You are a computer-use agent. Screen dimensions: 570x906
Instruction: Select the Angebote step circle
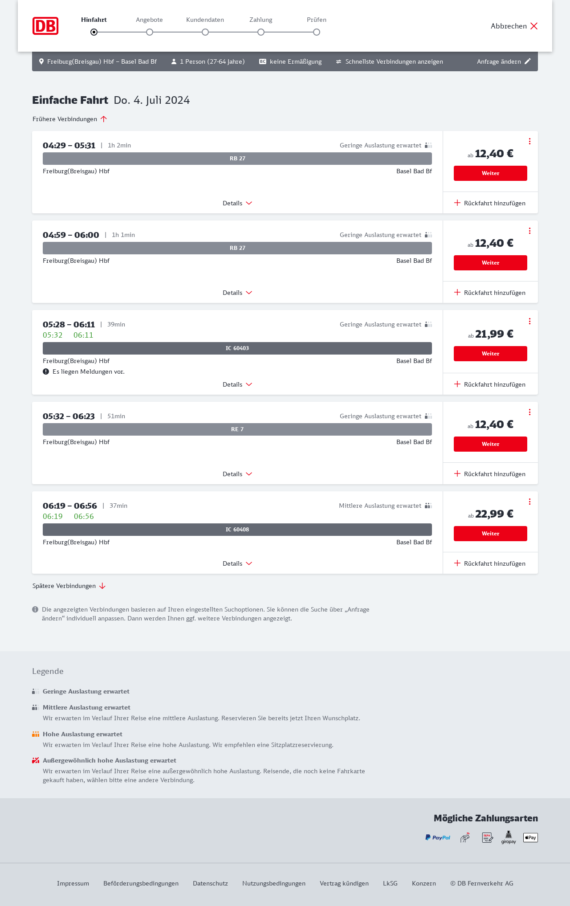click(x=150, y=32)
